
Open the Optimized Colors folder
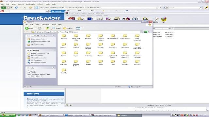tap(113, 55)
